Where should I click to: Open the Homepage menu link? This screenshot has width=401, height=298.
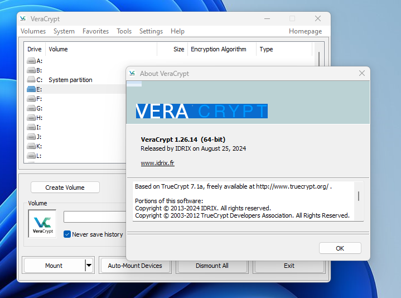[306, 31]
